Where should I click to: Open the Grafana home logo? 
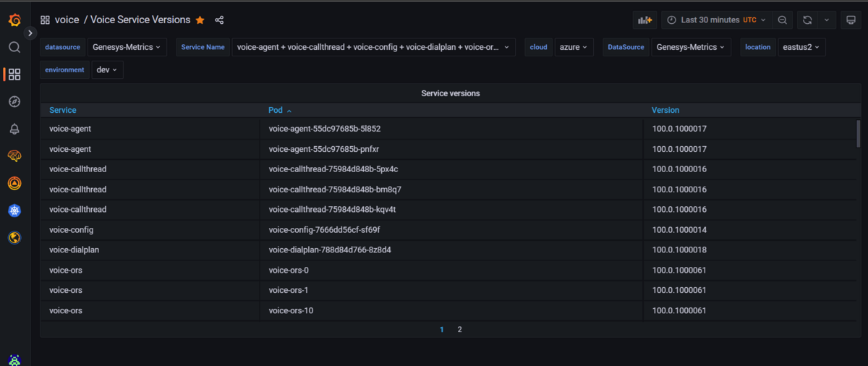tap(14, 20)
